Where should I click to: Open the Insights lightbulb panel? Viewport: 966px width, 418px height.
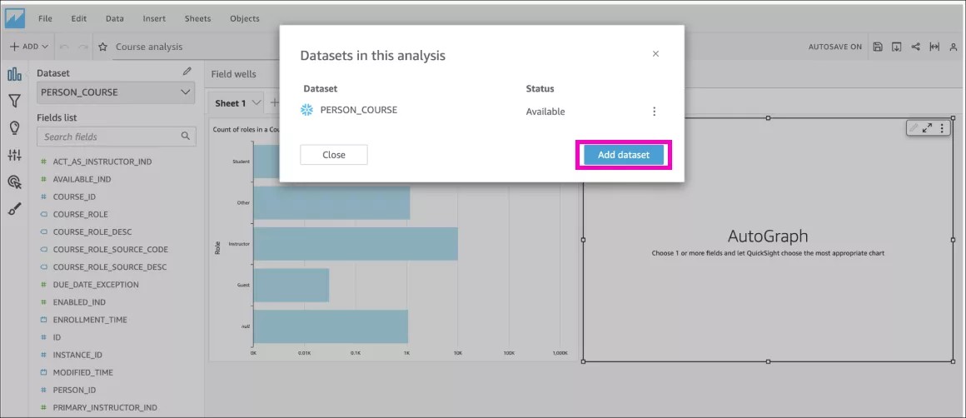(x=14, y=127)
